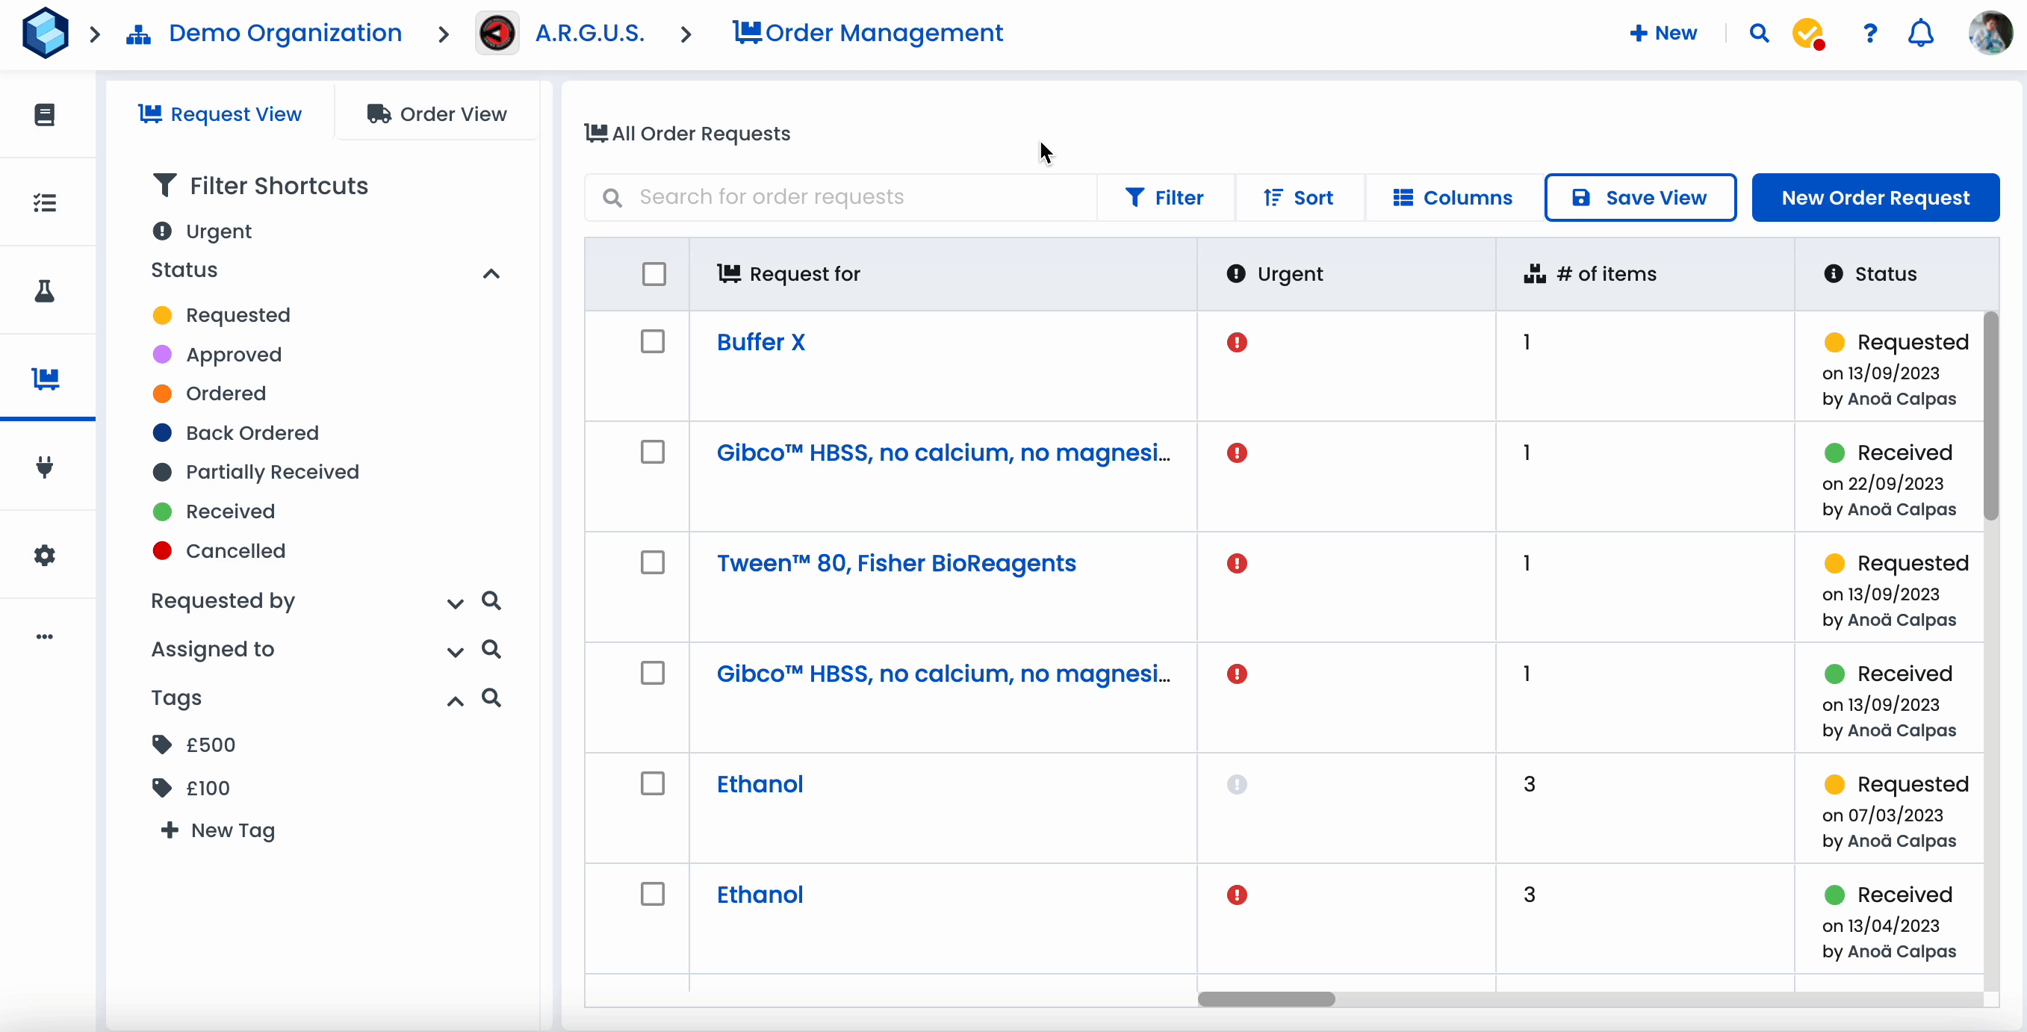The image size is (2027, 1032).
Task: Filter by the orange Ordered status dot
Action: (x=162, y=394)
